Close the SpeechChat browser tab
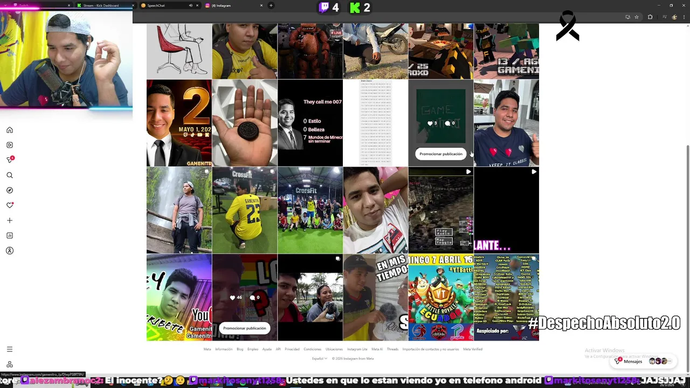This screenshot has width=690, height=388. pos(197,5)
